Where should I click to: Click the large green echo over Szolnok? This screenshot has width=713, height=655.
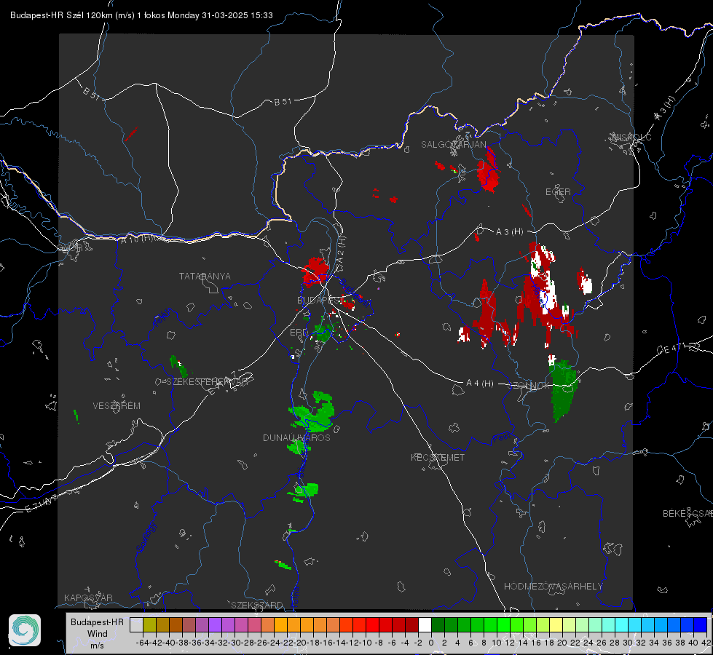point(564,390)
